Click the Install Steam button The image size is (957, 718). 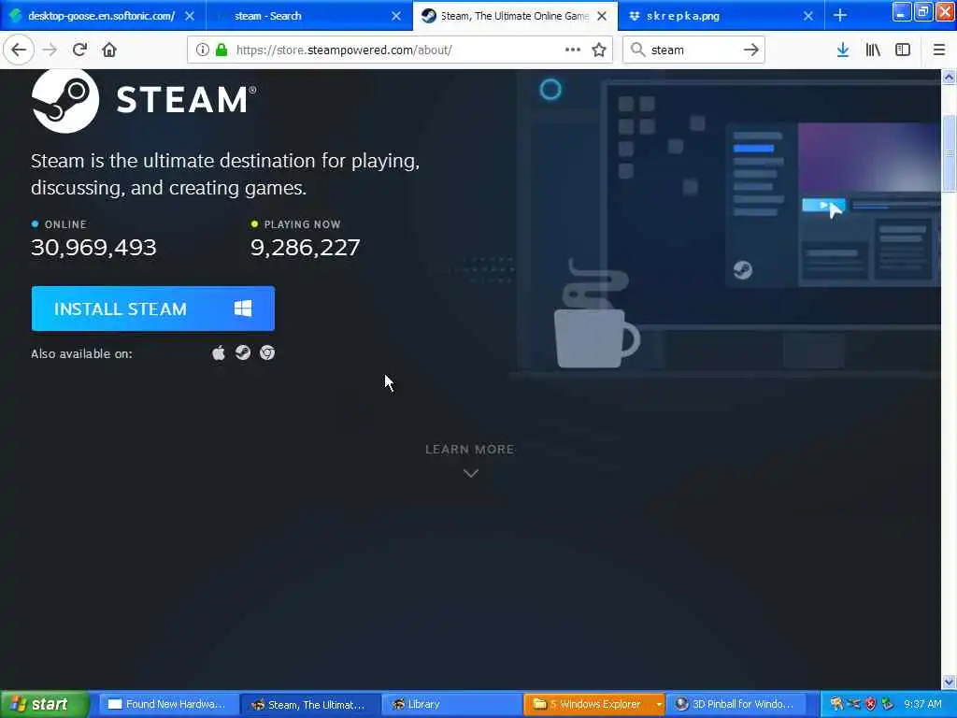(x=153, y=309)
